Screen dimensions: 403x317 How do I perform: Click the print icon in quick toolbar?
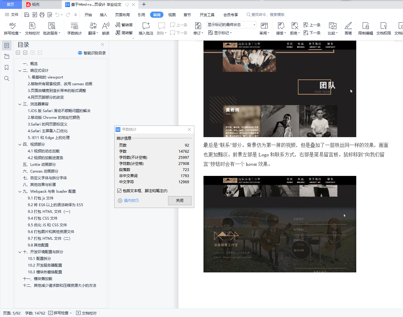coord(42,15)
